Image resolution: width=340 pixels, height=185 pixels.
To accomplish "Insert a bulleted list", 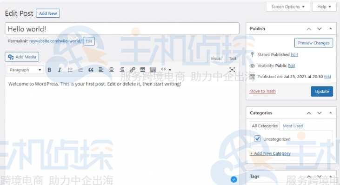I will tap(70, 70).
